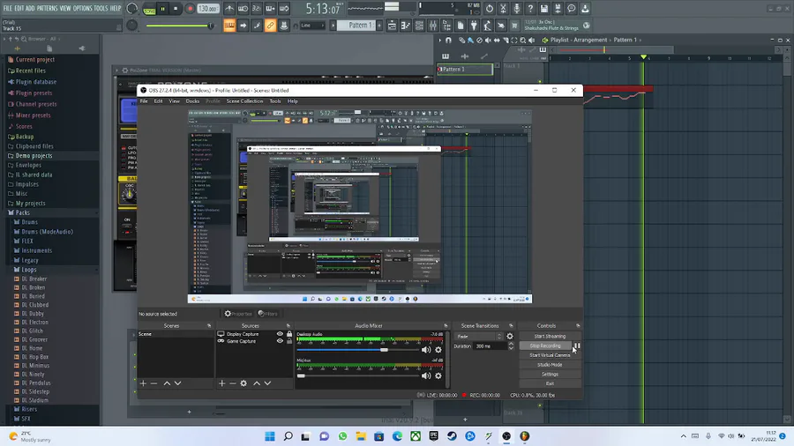Click OBS 'Settings' button

tap(550, 375)
